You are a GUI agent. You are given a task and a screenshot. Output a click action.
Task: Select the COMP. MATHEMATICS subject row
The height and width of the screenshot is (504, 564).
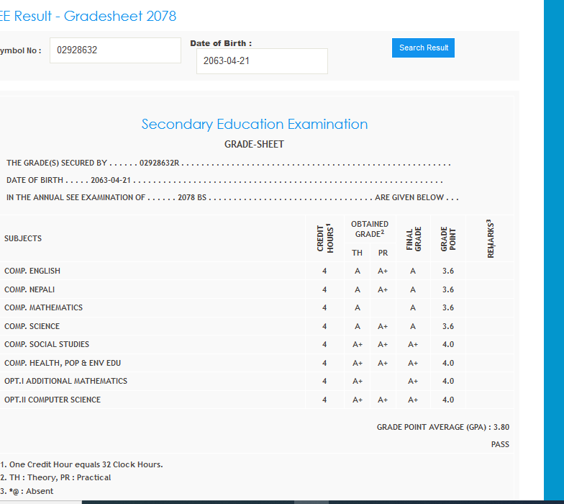point(43,307)
